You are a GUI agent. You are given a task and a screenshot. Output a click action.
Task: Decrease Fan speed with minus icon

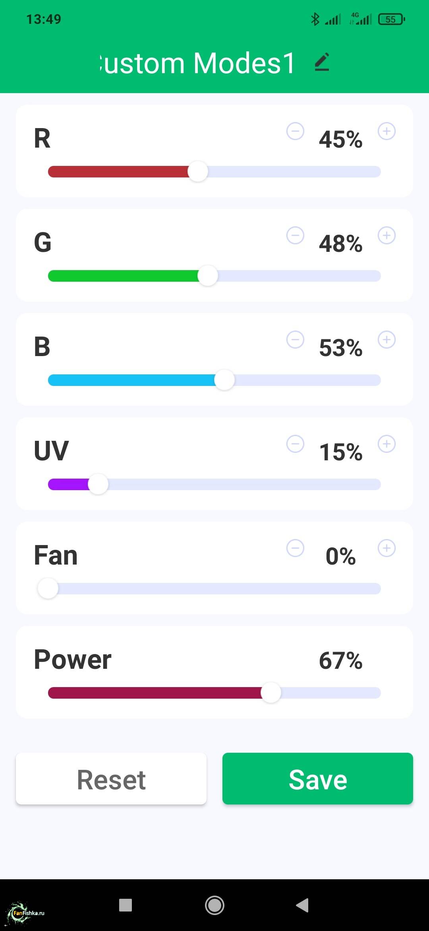tap(295, 548)
